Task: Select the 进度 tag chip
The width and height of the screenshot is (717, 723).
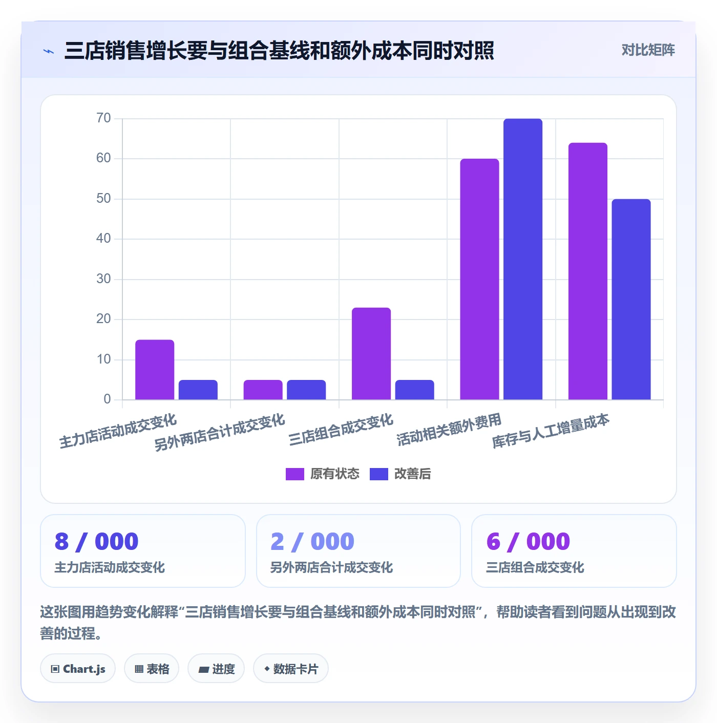Action: tap(216, 669)
